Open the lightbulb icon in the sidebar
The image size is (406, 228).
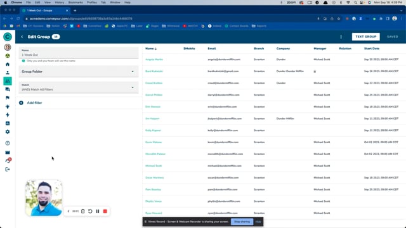pyautogui.click(x=8, y=106)
